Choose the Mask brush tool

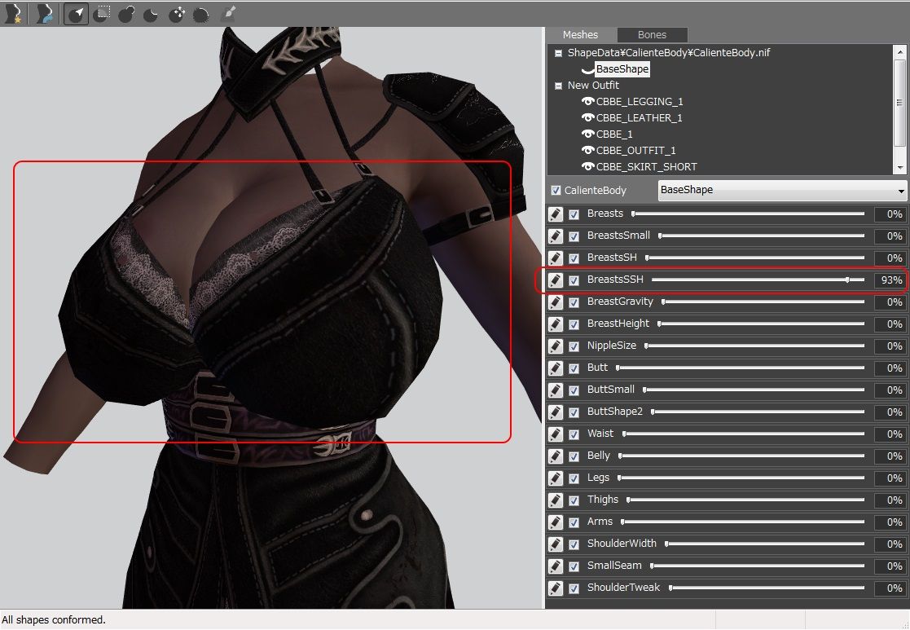[102, 14]
